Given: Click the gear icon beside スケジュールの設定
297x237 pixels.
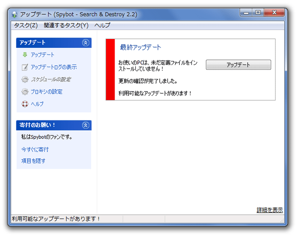Looking at the screenshot, I should pos(25,79).
